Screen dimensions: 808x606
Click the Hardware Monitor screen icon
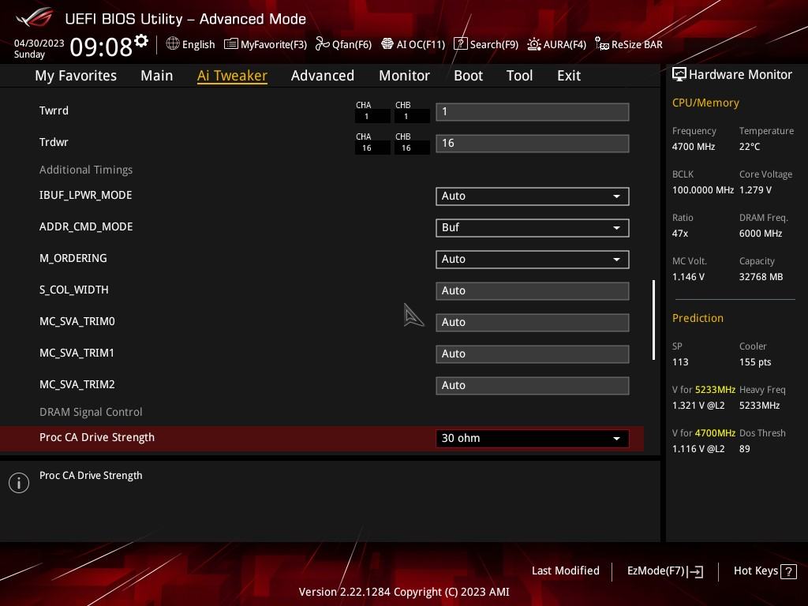[x=679, y=75]
